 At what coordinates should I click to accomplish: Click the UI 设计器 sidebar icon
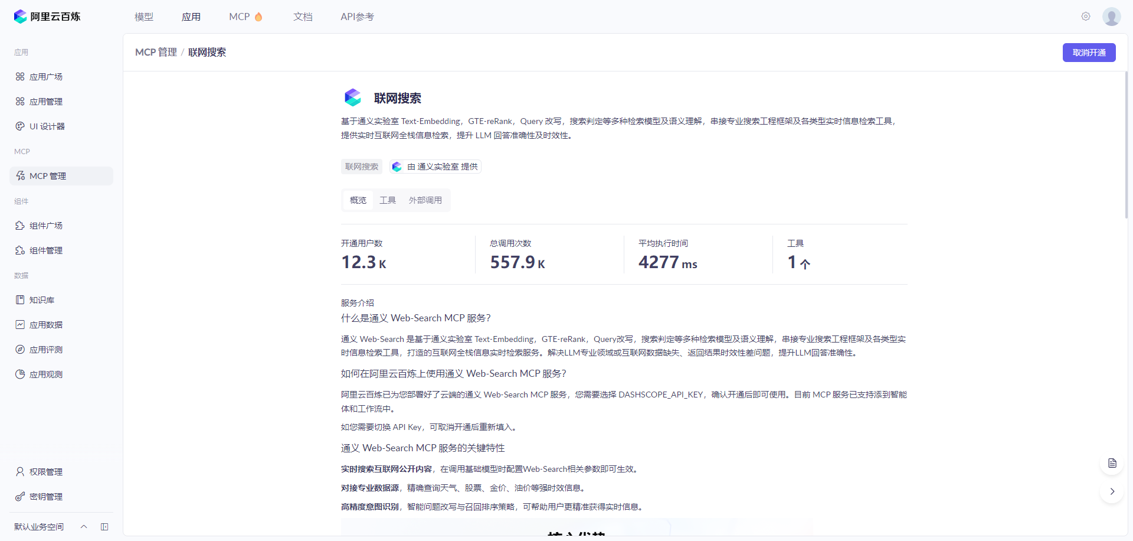[20, 126]
